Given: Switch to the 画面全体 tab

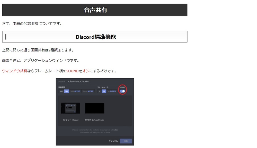Looking at the screenshot, I should coord(61,81).
